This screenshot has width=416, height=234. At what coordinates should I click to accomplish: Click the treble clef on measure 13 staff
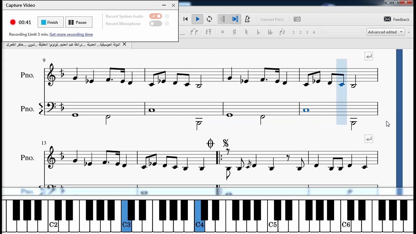tap(51, 158)
